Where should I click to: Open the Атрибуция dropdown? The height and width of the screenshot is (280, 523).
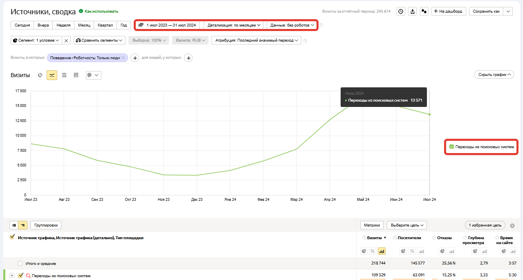click(256, 40)
